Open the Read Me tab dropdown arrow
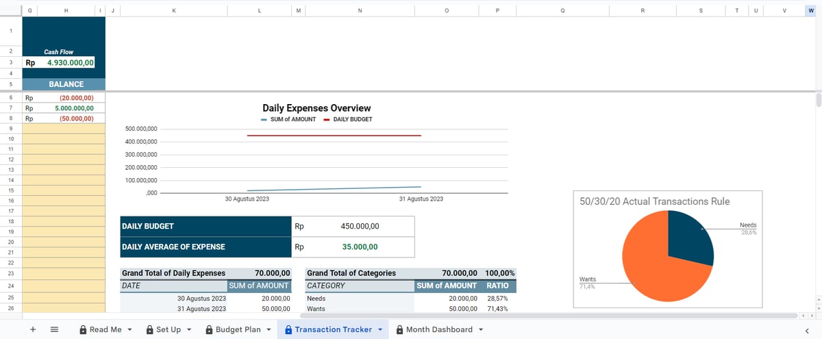The width and height of the screenshot is (822, 339). (x=129, y=329)
